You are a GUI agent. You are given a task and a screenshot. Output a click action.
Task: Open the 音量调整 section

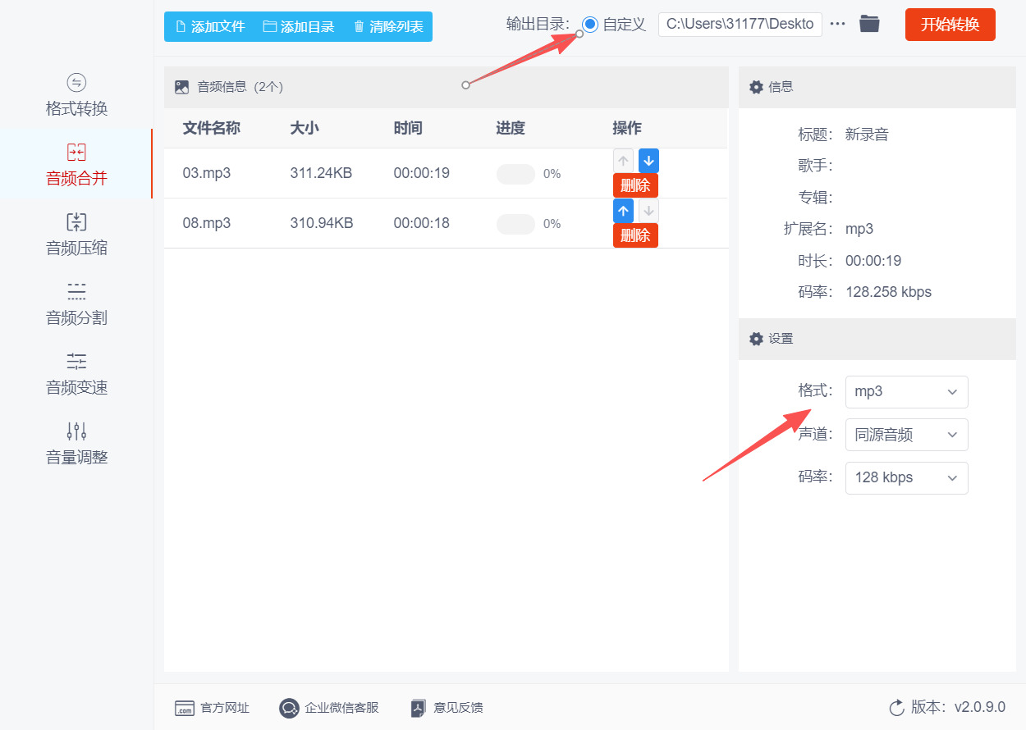(76, 443)
